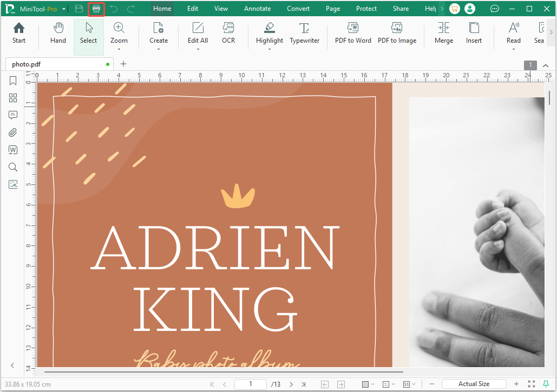Select the Highlight tool
The height and width of the screenshot is (392, 557).
coord(270,33)
